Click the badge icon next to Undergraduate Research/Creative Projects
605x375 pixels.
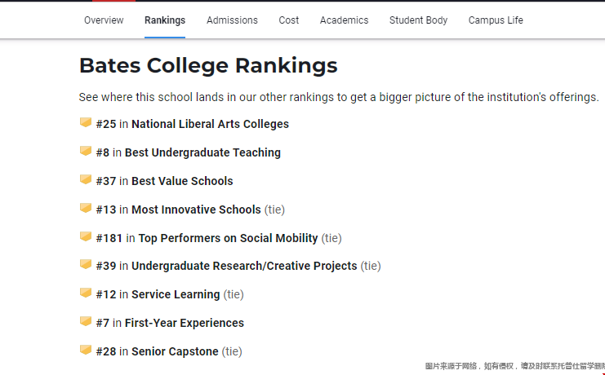(86, 265)
